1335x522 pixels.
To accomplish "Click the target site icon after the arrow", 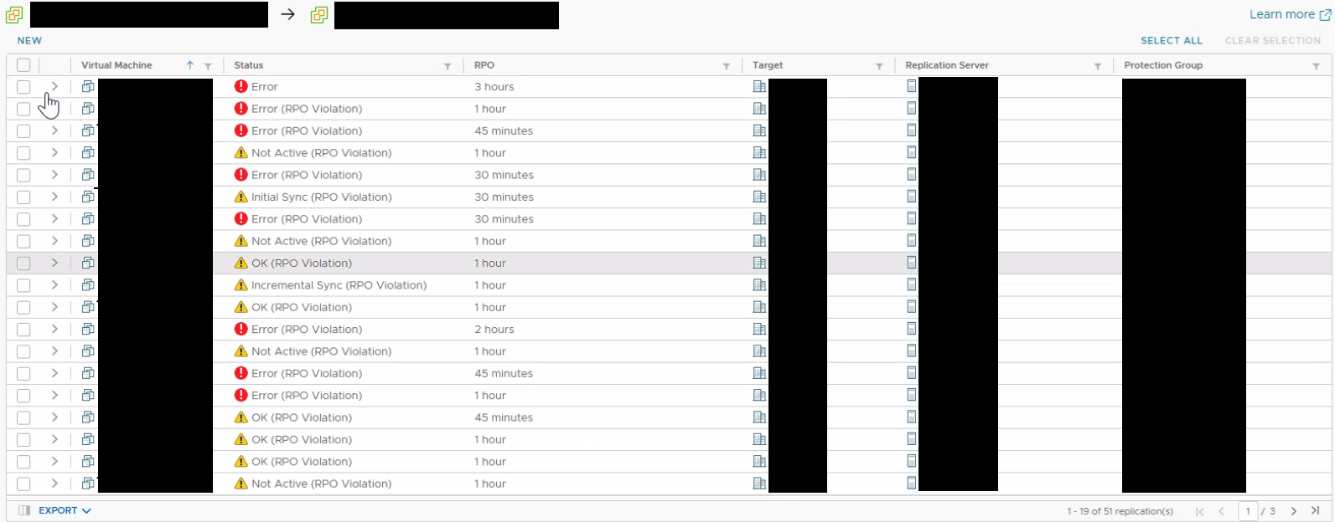I will tap(319, 15).
